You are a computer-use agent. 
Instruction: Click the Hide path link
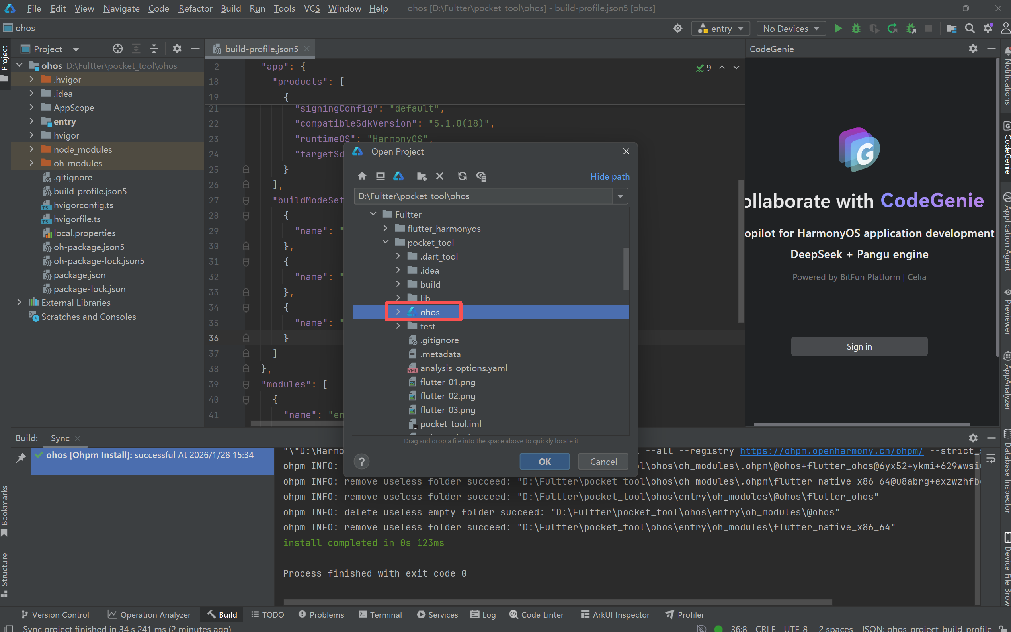609,176
